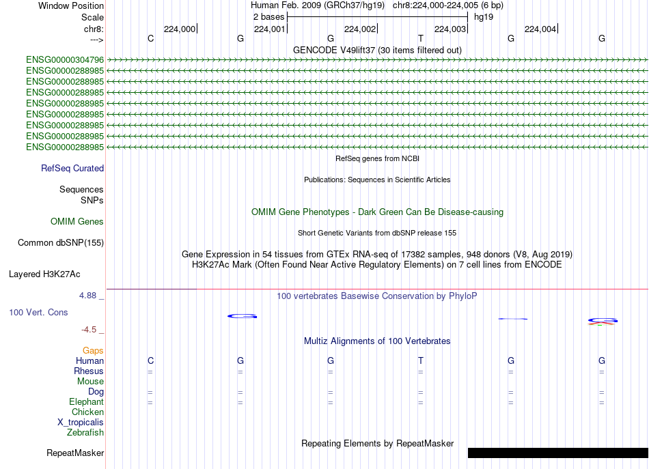The width and height of the screenshot is (649, 469).
Task: Click Multiz Alignments of 100 Vertebrates title
Action: coord(377,341)
